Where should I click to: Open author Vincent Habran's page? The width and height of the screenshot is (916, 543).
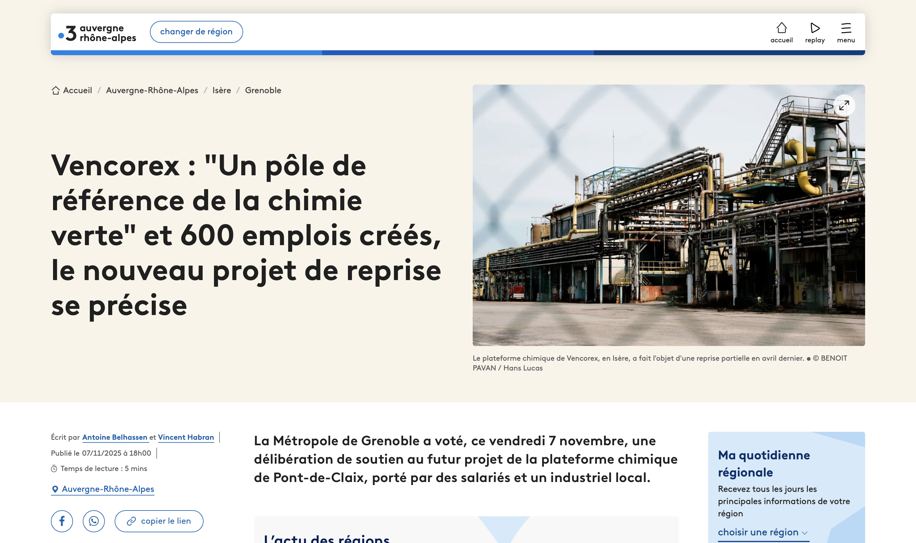point(186,437)
